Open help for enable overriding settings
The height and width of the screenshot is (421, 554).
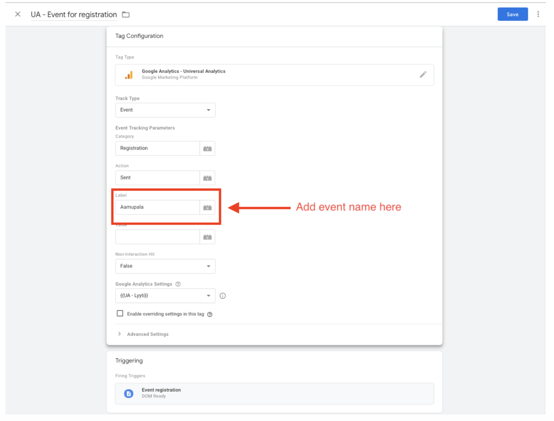[210, 314]
